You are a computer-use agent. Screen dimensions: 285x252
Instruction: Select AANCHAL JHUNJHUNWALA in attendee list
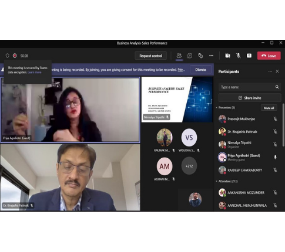(x=249, y=205)
